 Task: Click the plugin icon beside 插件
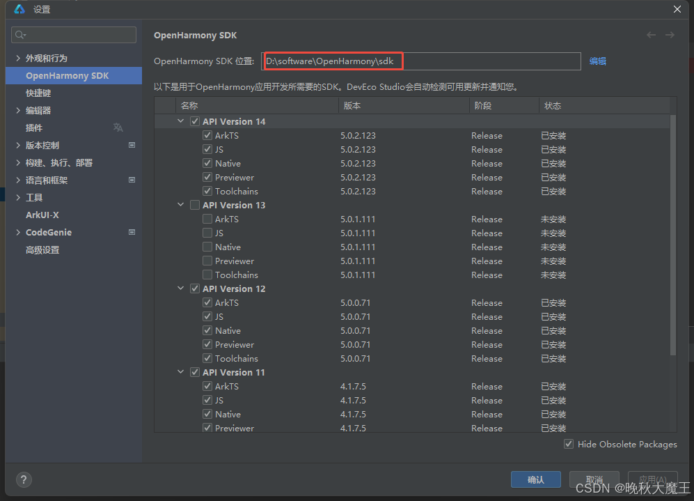118,128
